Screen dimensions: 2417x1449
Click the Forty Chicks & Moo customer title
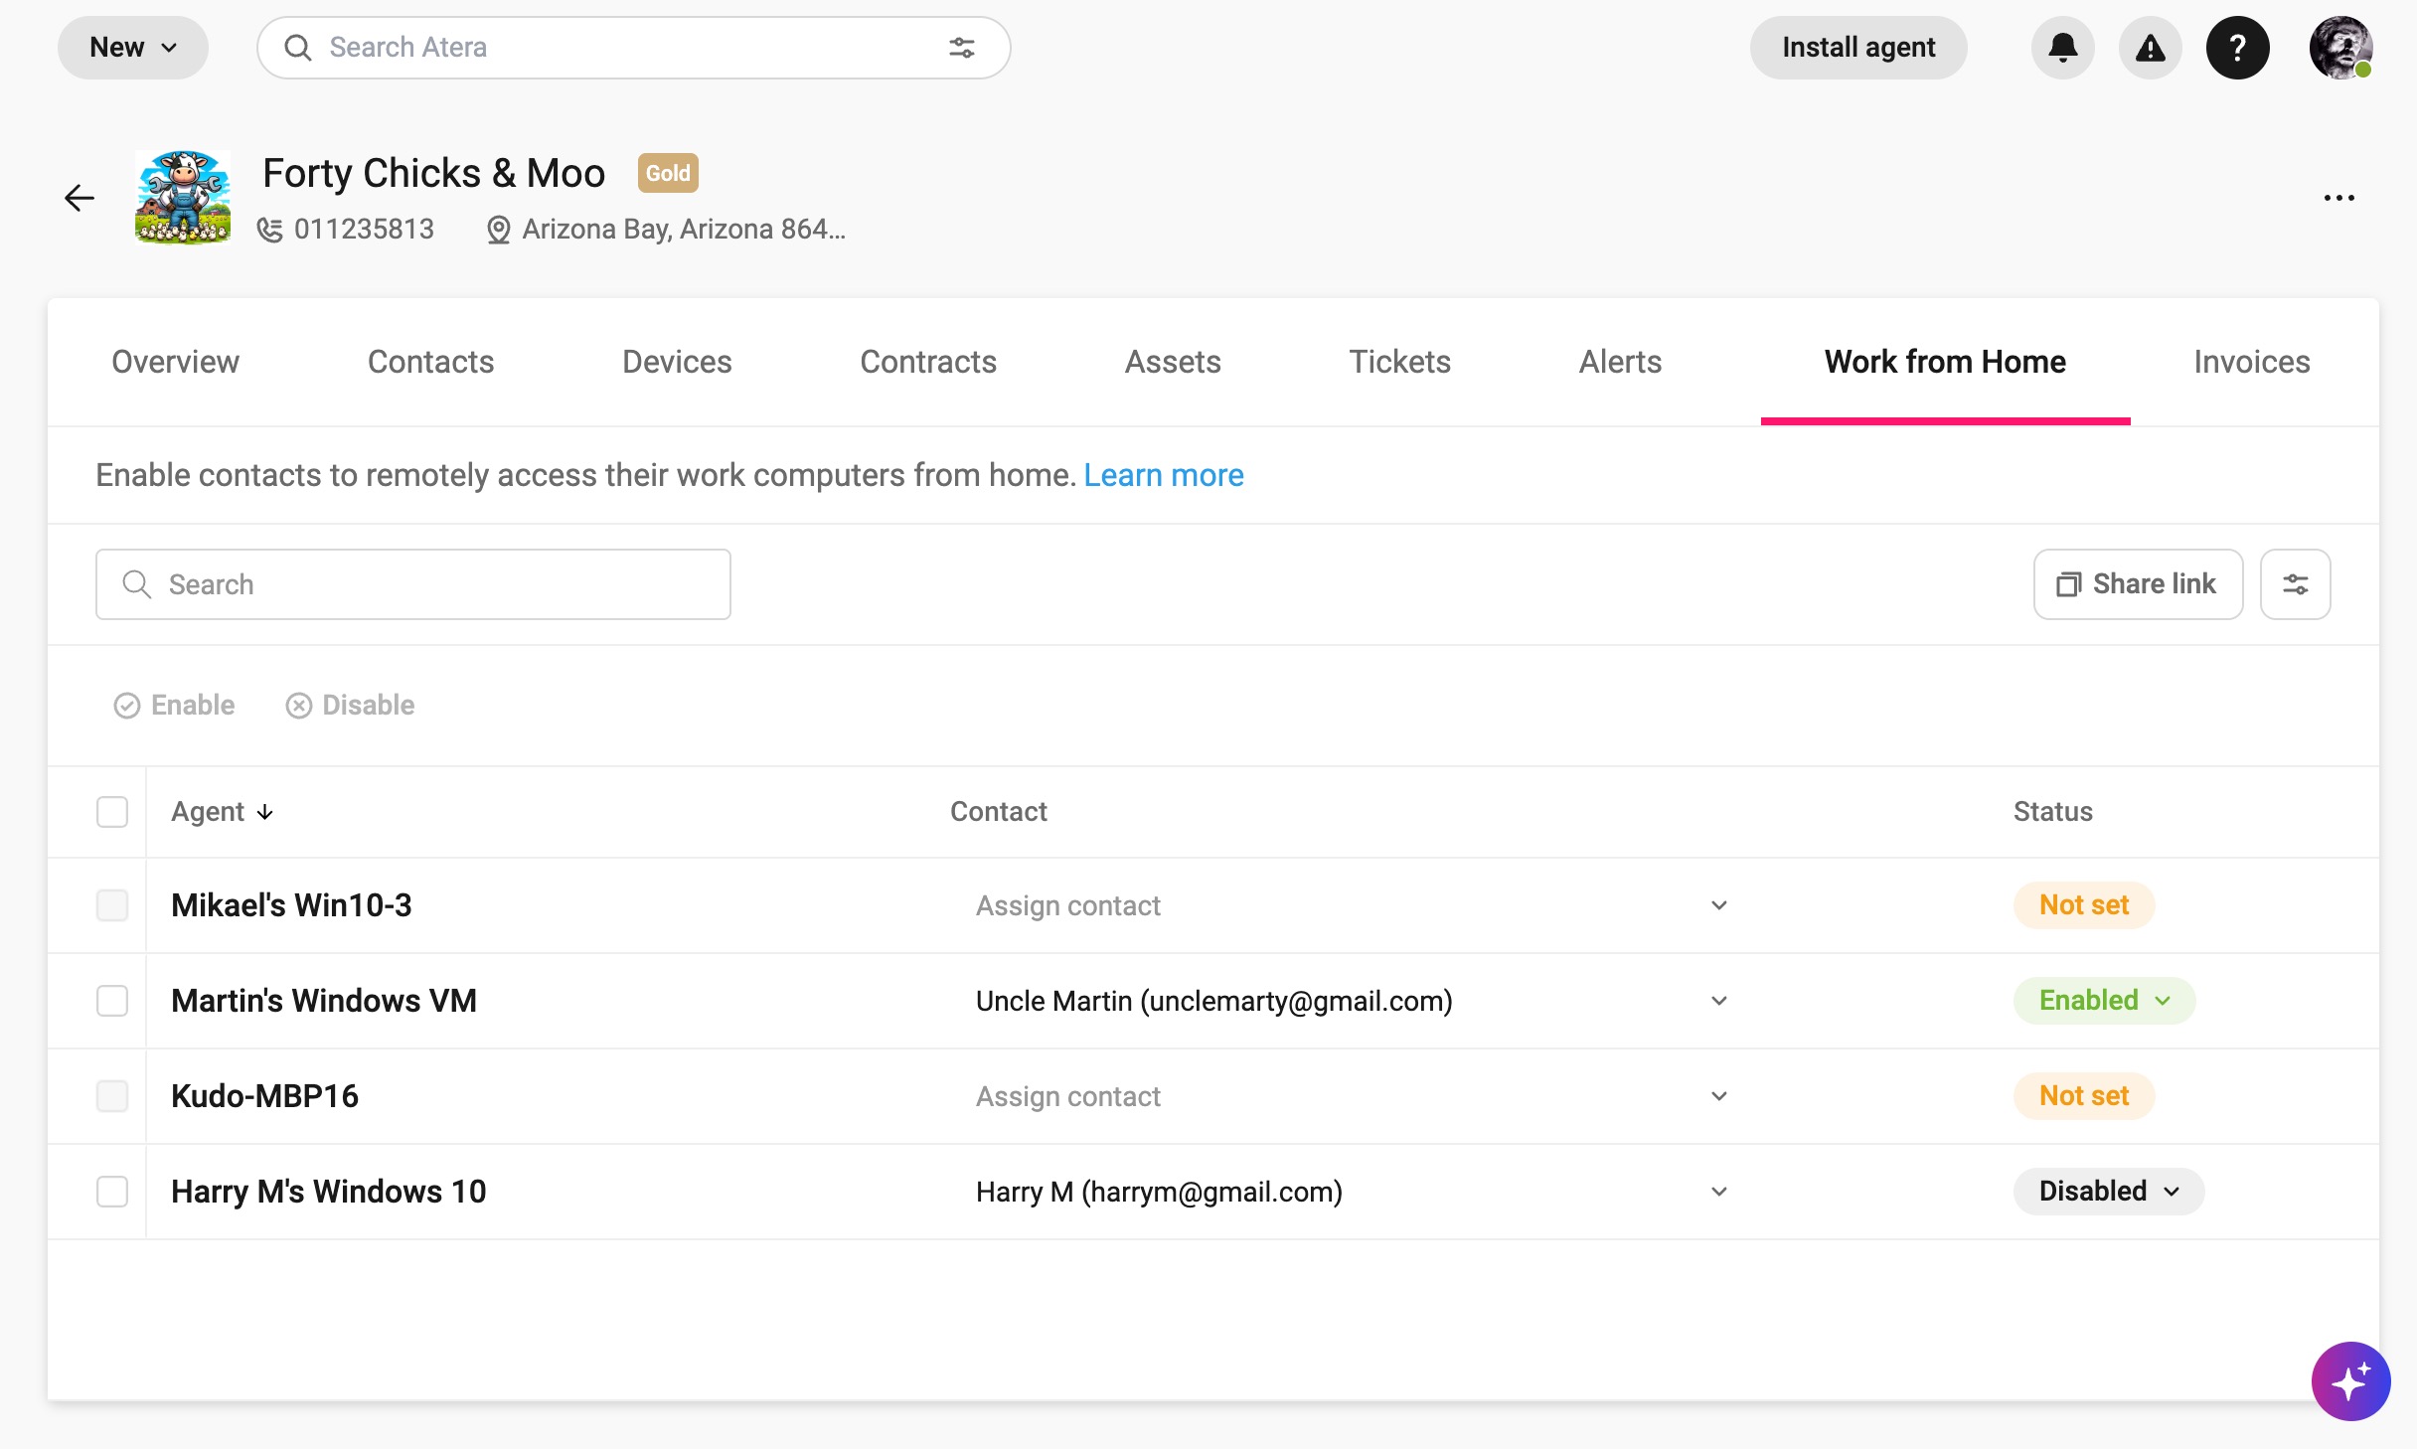click(x=433, y=173)
